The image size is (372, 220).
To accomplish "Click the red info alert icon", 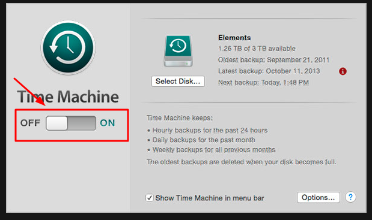I will pos(343,71).
